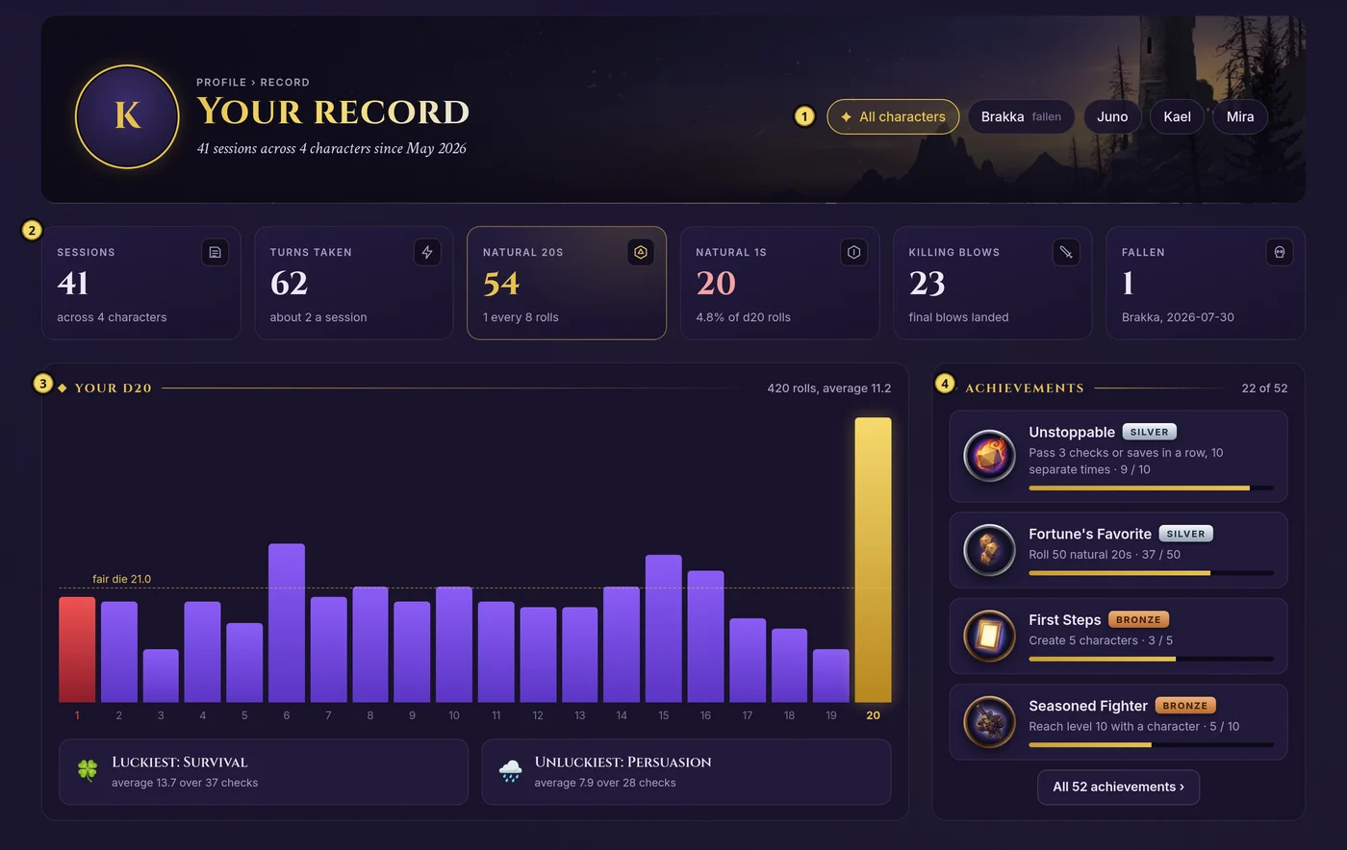Click '4.8% of d20 rolls' text

[743, 317]
